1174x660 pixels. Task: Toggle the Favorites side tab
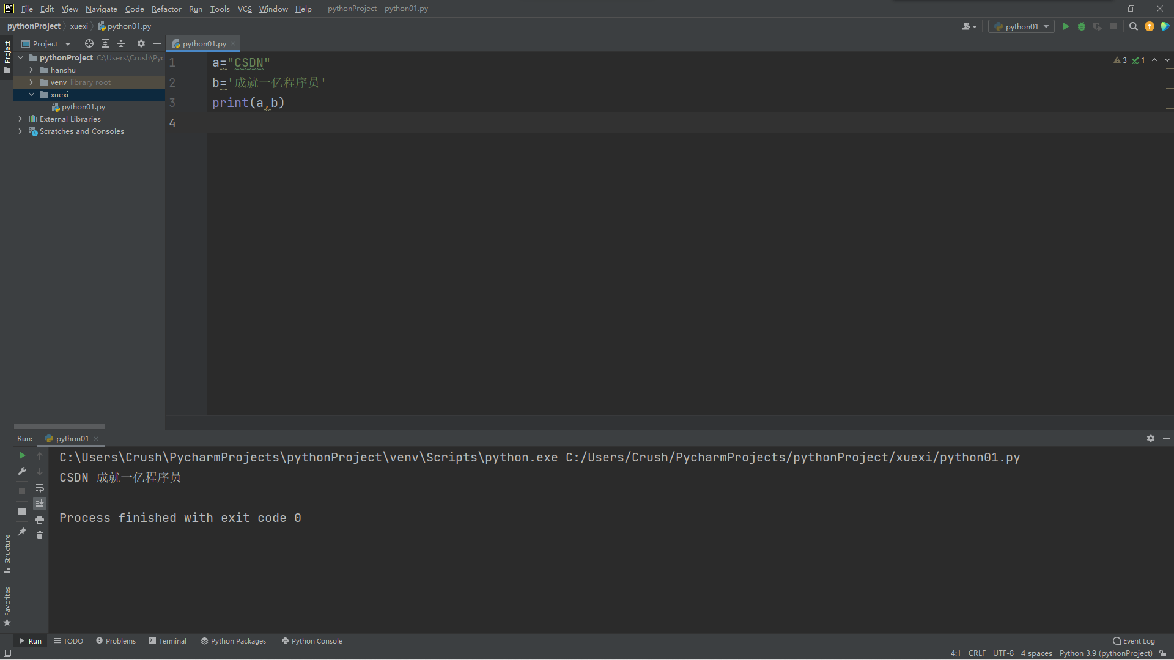(7, 606)
